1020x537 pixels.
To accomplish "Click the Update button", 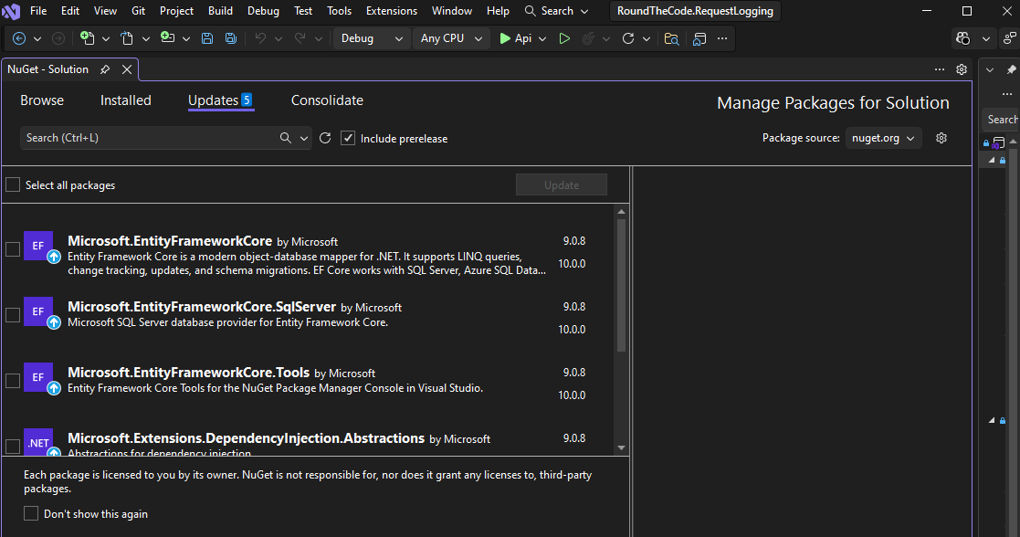I will pos(561,184).
